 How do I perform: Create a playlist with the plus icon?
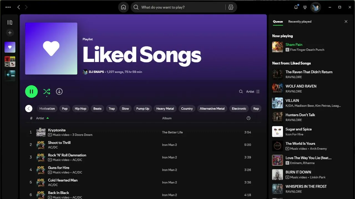pyautogui.click(x=10, y=33)
